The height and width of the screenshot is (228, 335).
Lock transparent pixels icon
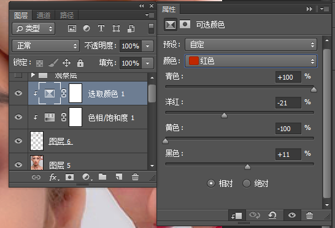click(x=39, y=63)
